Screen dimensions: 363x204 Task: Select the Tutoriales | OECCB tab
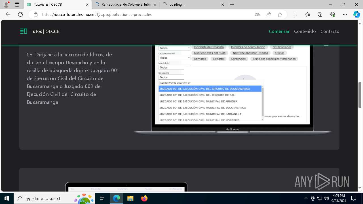tap(58, 5)
